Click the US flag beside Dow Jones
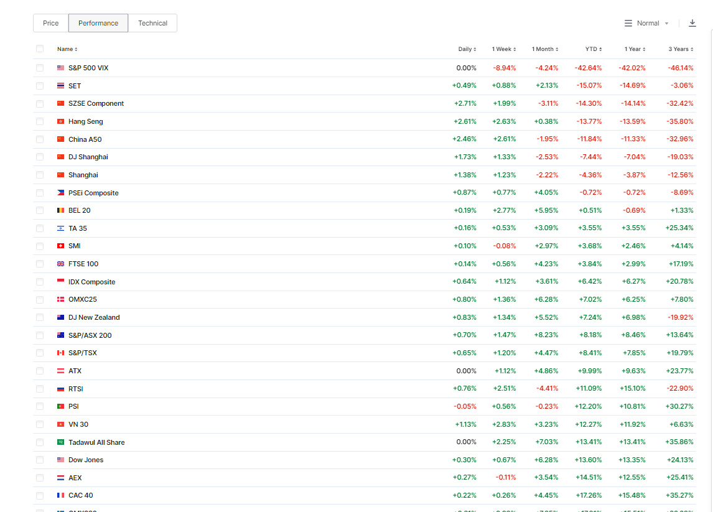This screenshot has height=512, width=713. [60, 460]
